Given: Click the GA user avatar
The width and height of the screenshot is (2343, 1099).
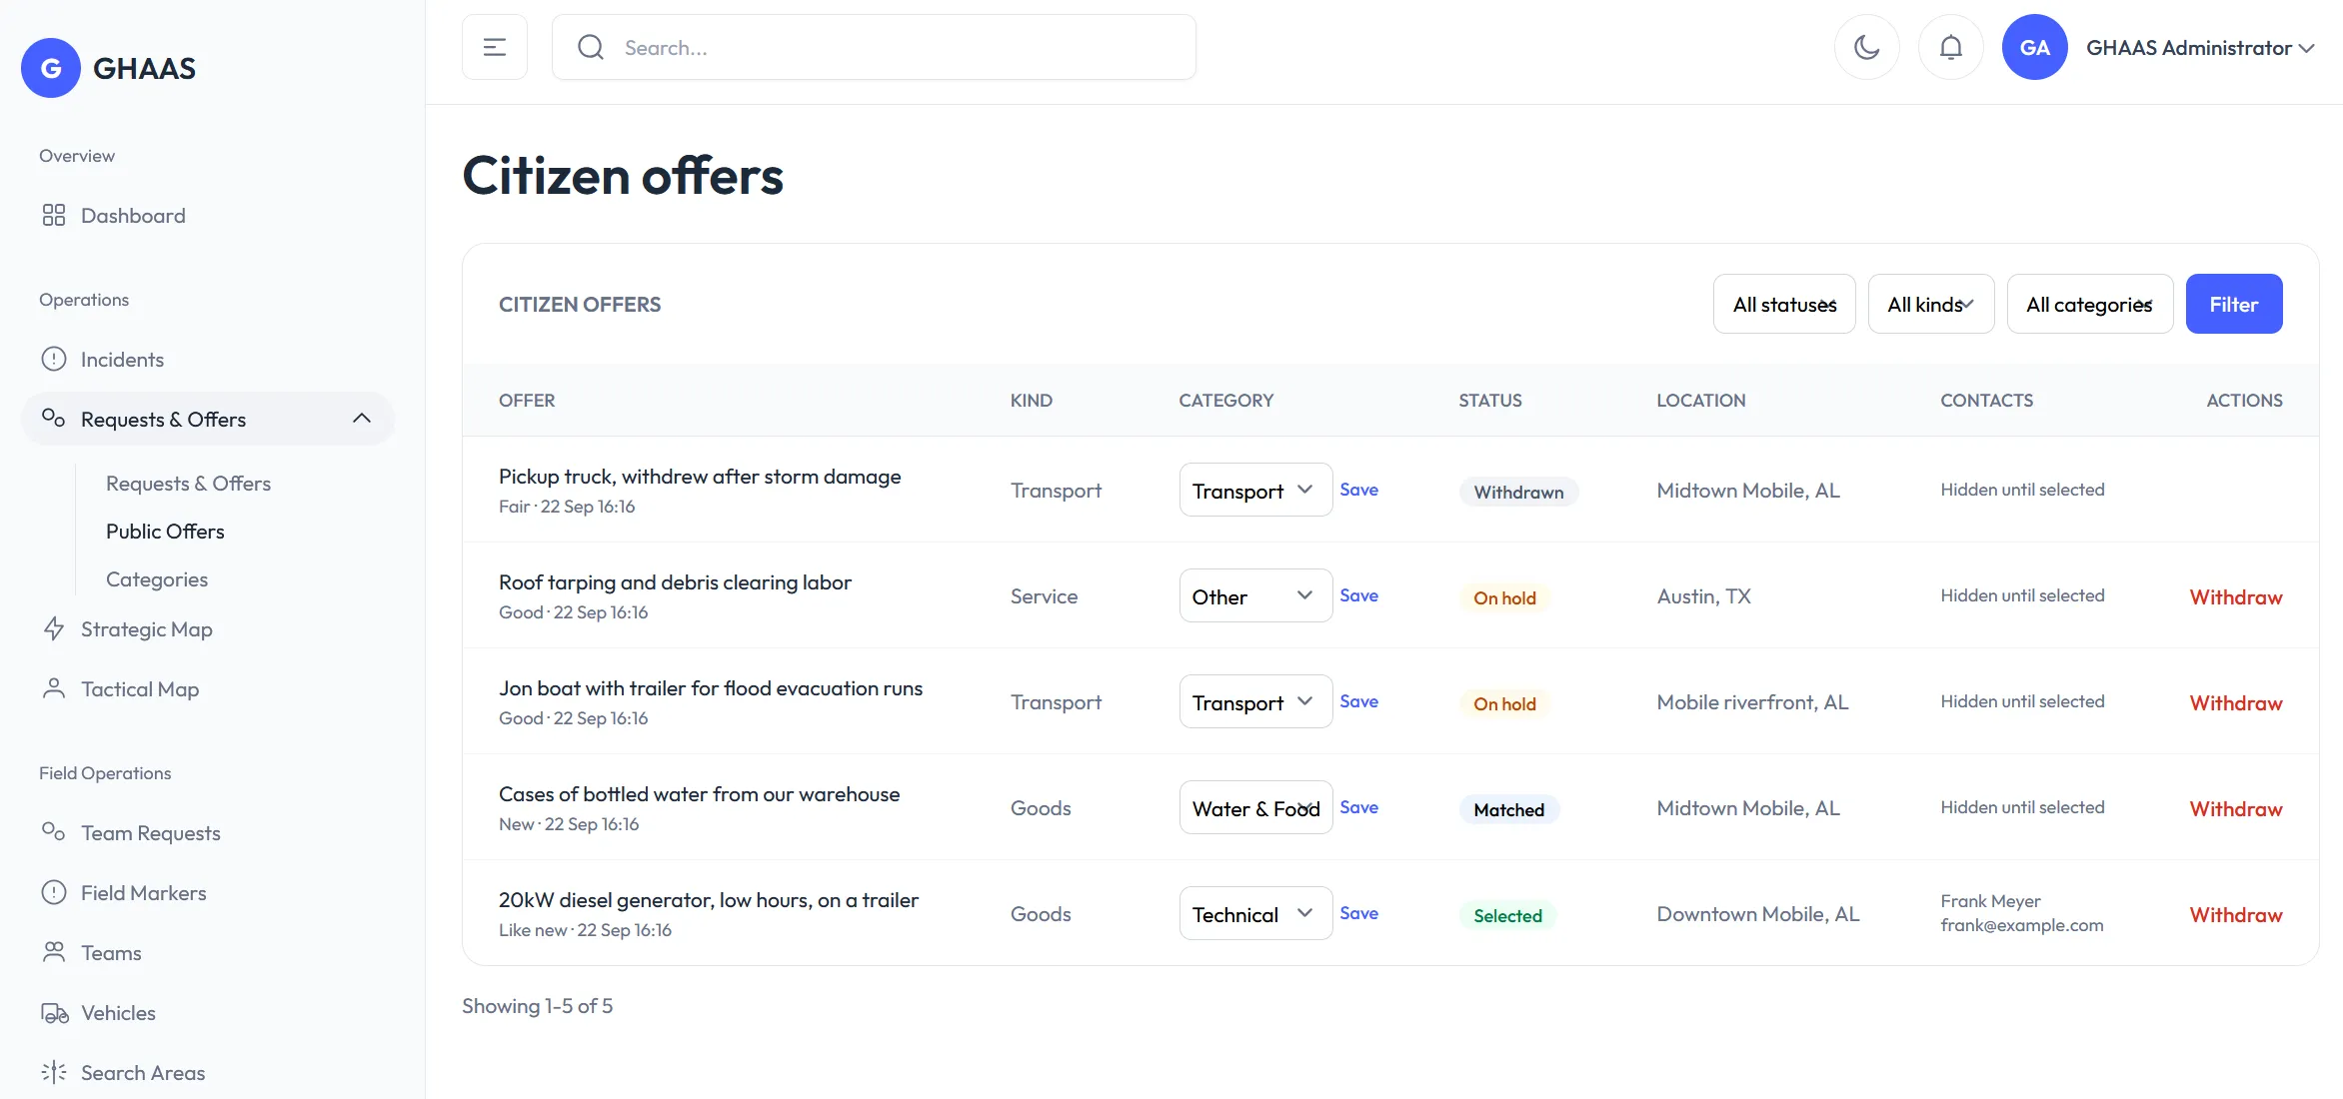Looking at the screenshot, I should (2035, 47).
